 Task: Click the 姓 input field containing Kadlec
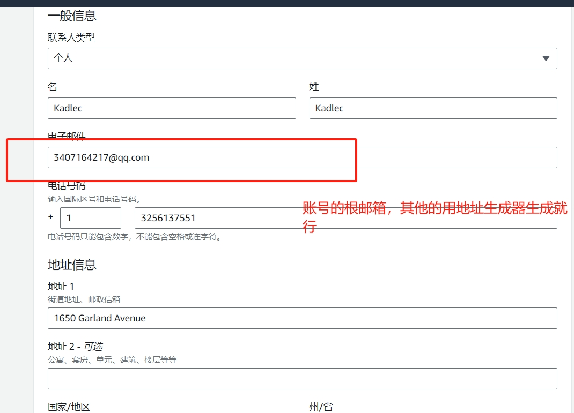click(433, 108)
